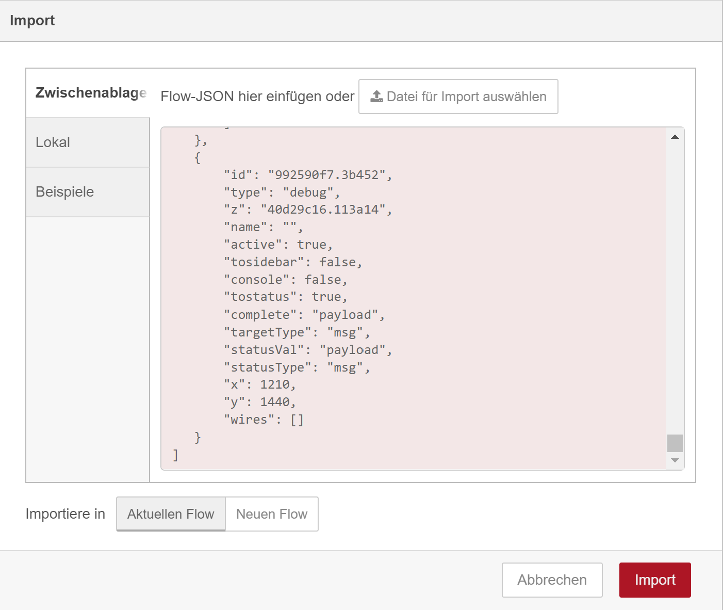Viewport: 723px width, 610px height.
Task: Click the "y": 1440 line
Action: click(260, 402)
